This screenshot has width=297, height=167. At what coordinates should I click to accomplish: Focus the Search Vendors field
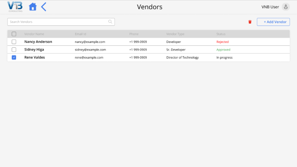[61, 22]
